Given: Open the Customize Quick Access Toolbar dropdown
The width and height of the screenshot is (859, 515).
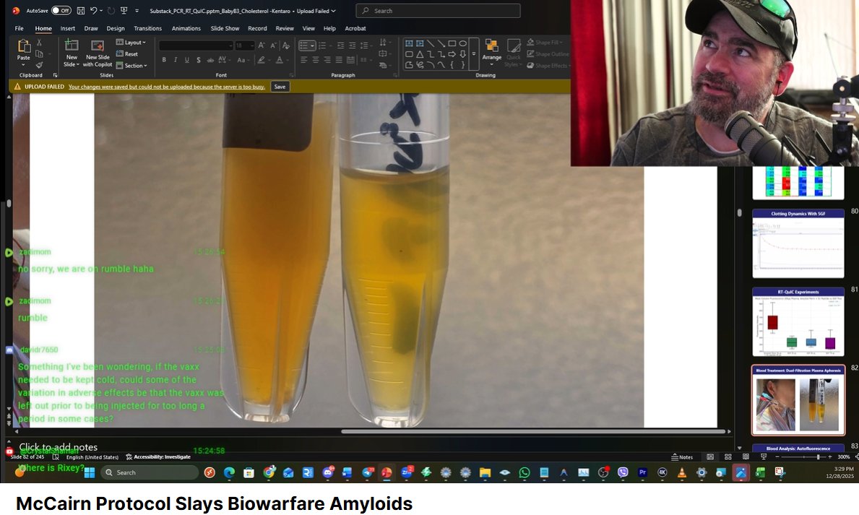Looking at the screenshot, I should pyautogui.click(x=137, y=10).
